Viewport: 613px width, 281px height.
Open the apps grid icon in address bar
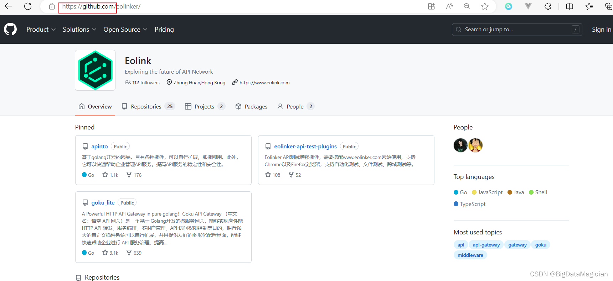pos(431,6)
